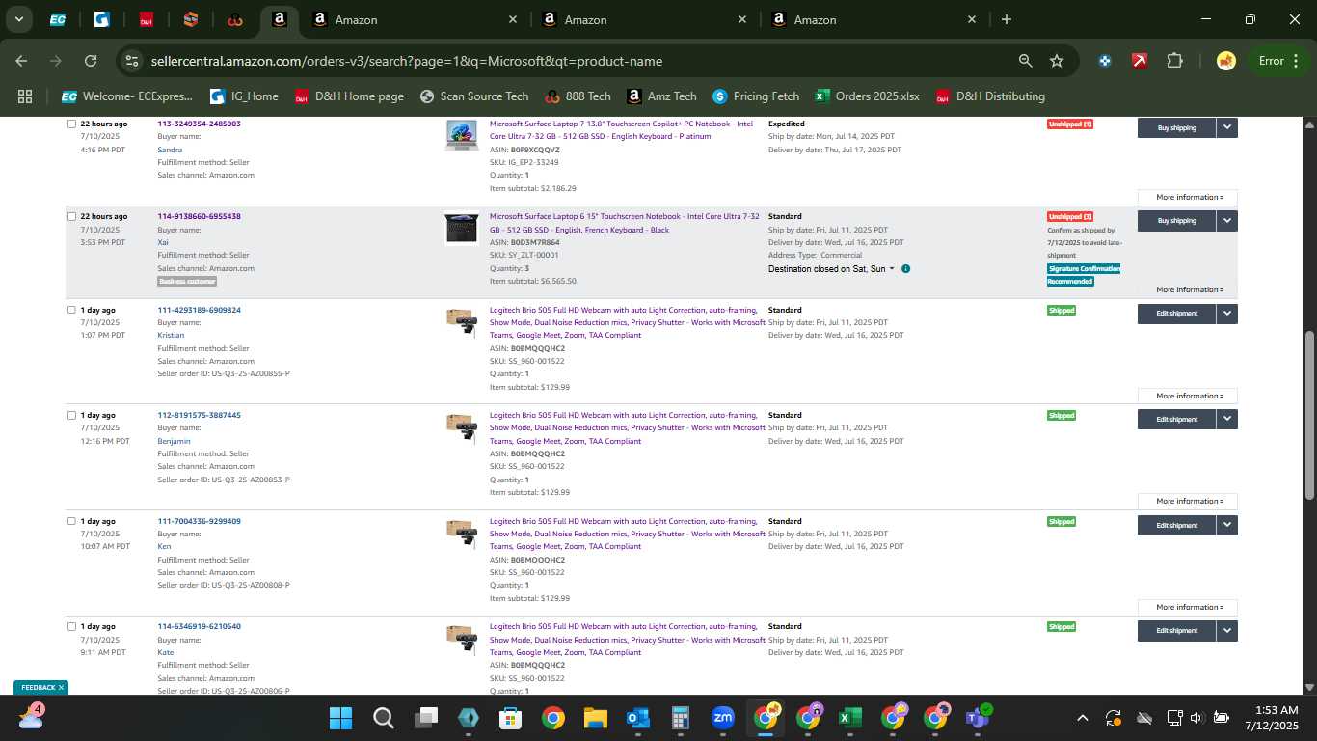Open the zoom magnifier in address bar
The height and width of the screenshot is (741, 1317).
[1025, 61]
